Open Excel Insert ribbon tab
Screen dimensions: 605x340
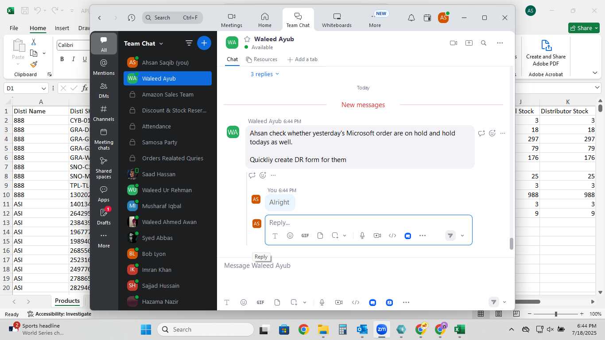[62, 28]
